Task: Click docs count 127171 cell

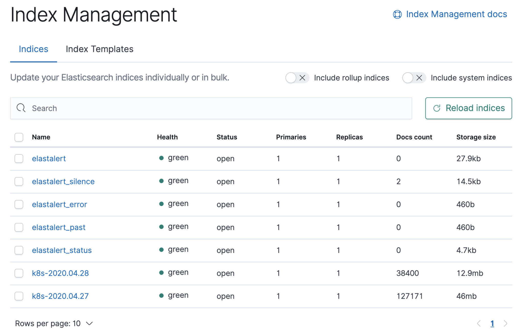Action: 410,296
